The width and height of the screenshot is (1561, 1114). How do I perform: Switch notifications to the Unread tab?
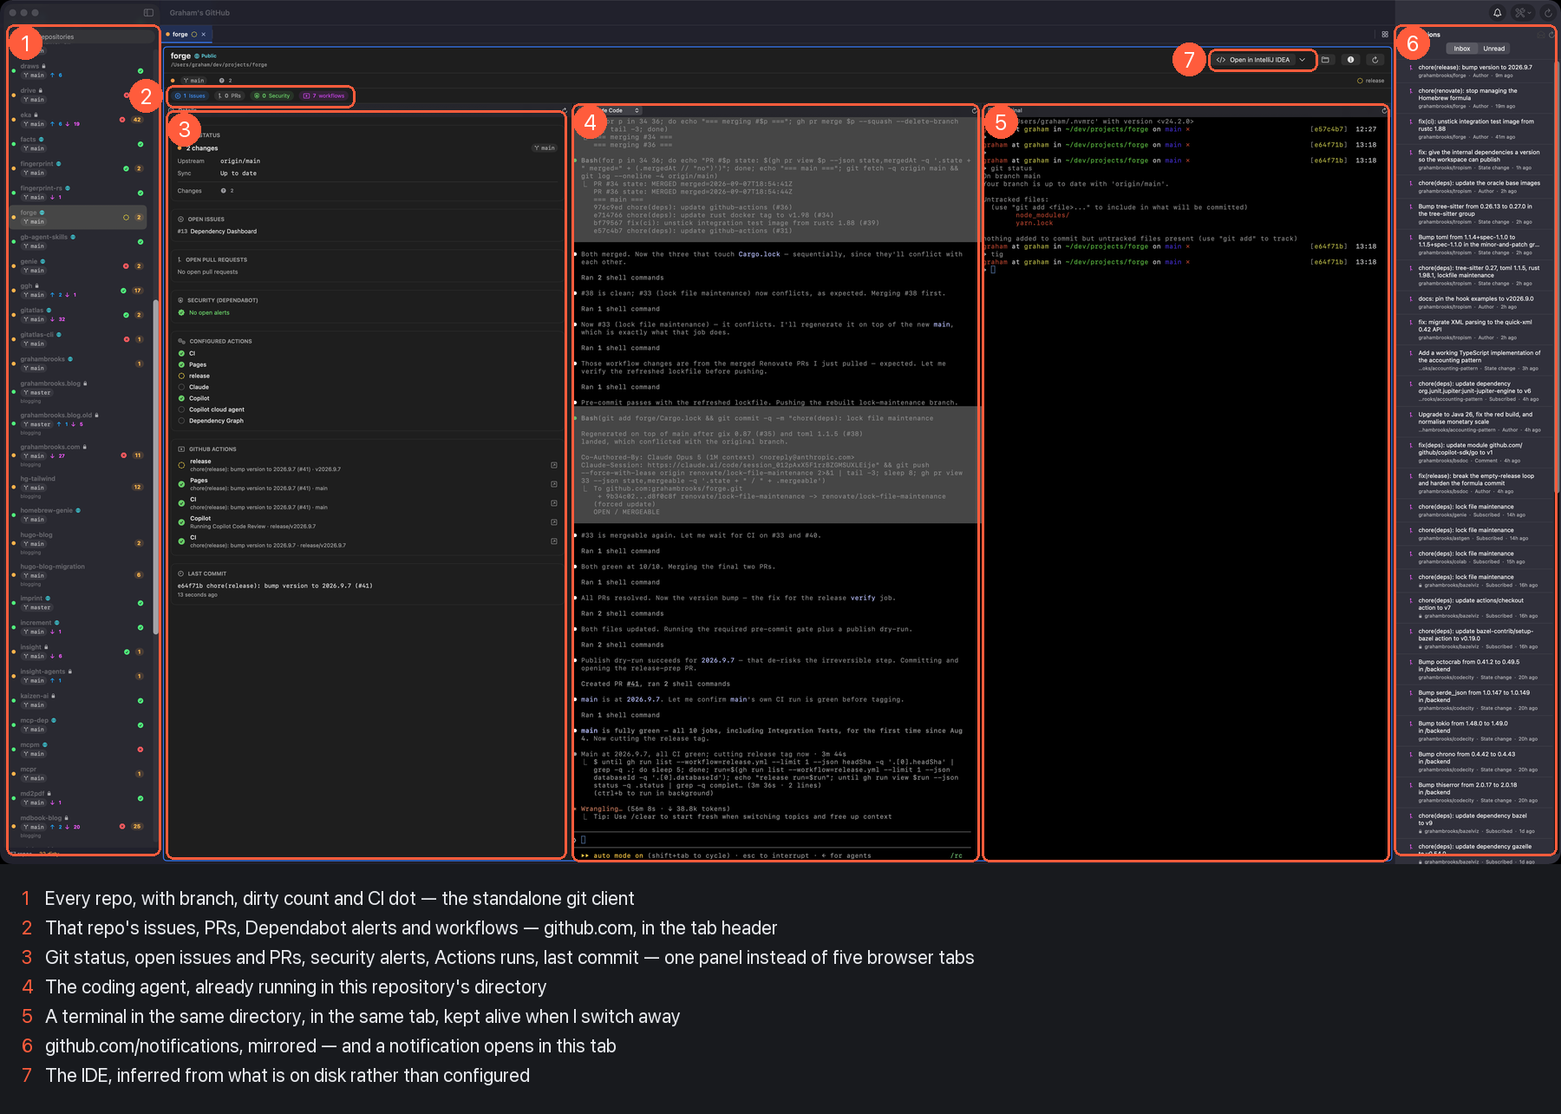tap(1493, 49)
